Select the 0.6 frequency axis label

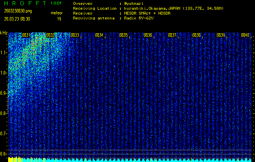pyautogui.click(x=4, y=153)
